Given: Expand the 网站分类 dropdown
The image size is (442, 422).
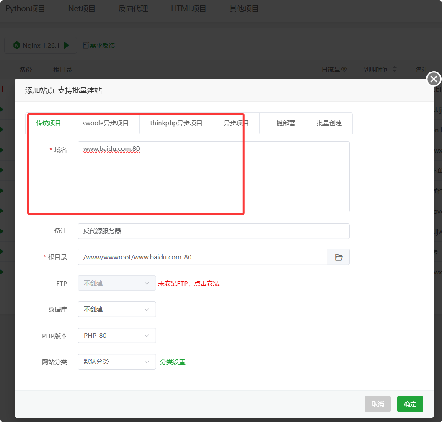Looking at the screenshot, I should click(116, 362).
